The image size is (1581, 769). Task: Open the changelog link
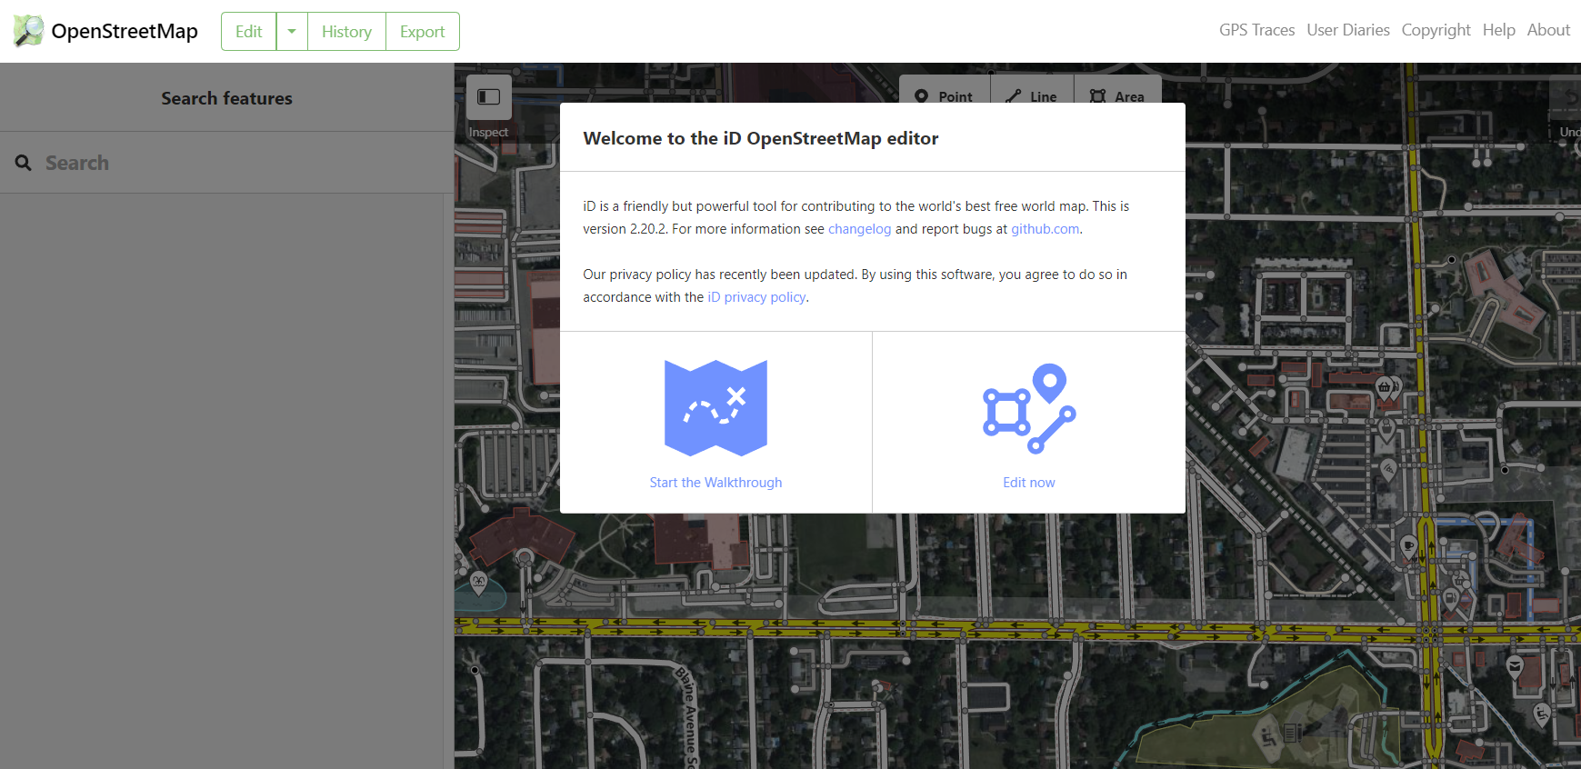[x=859, y=229]
